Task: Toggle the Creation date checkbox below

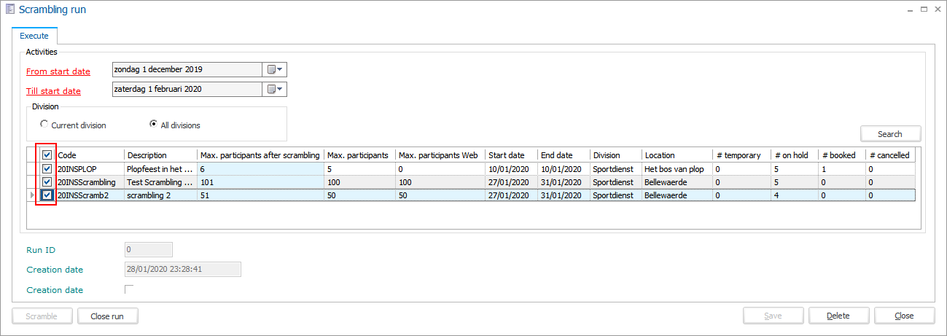Action: [130, 290]
